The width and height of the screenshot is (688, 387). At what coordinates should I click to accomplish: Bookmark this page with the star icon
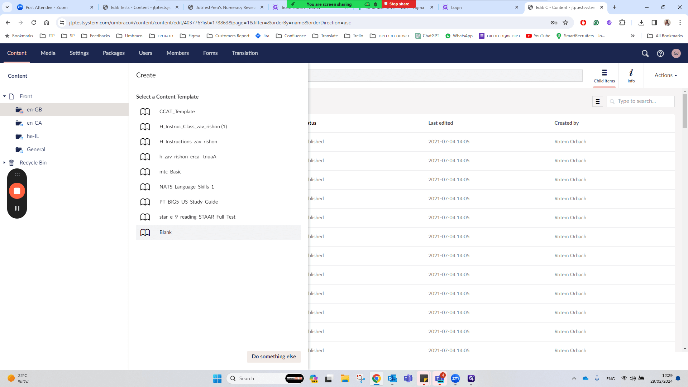[565, 23]
